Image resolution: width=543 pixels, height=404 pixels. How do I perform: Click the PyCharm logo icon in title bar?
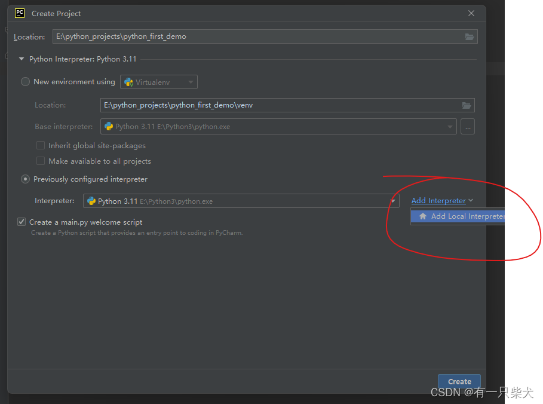click(20, 13)
